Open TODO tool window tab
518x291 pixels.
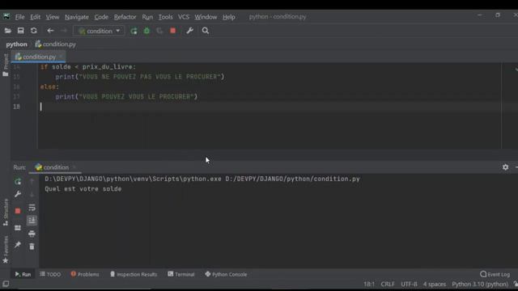pyautogui.click(x=50, y=275)
